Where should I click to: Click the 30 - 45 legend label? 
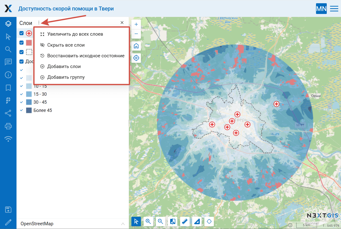40,102
